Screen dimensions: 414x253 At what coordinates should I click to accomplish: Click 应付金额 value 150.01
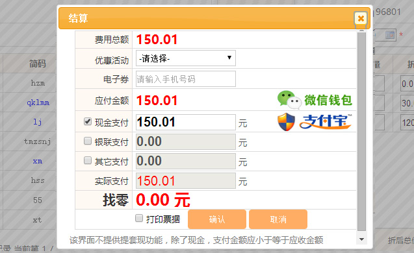click(x=157, y=101)
